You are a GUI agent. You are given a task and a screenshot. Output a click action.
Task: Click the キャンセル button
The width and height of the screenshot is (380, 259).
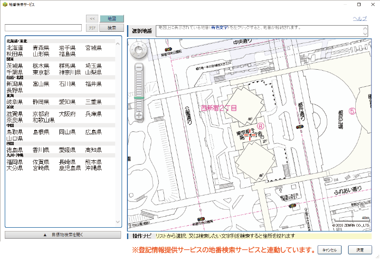click(330, 250)
